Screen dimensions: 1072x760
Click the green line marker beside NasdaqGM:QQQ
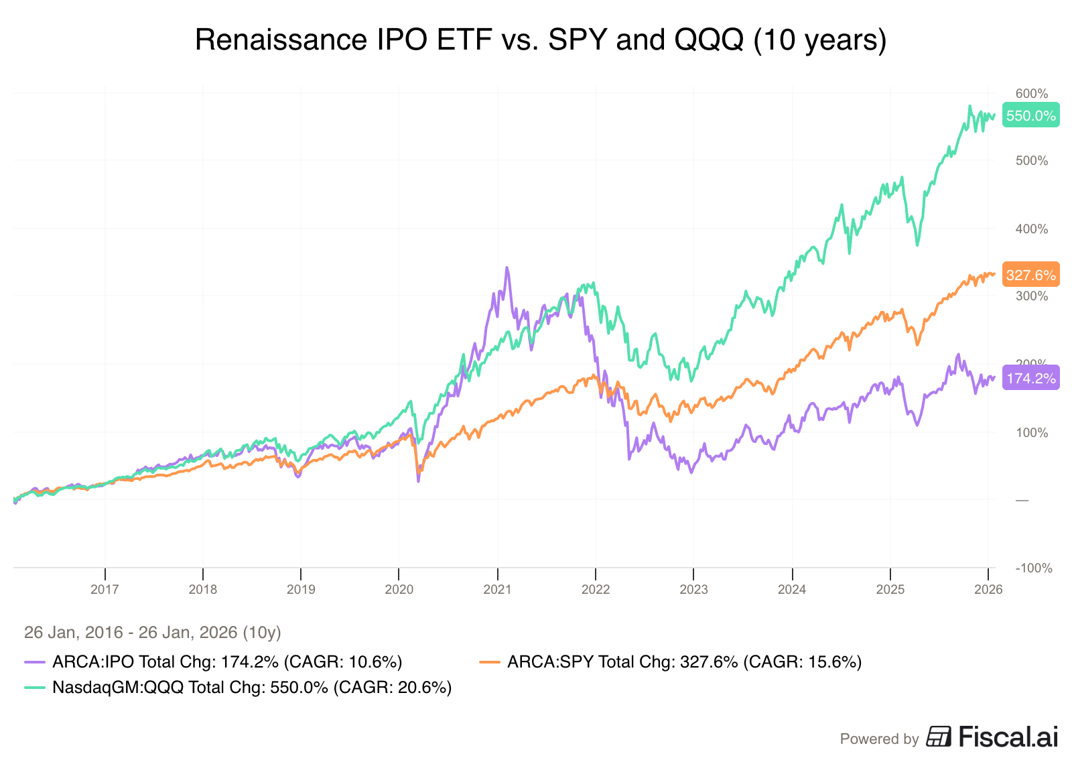[35, 688]
